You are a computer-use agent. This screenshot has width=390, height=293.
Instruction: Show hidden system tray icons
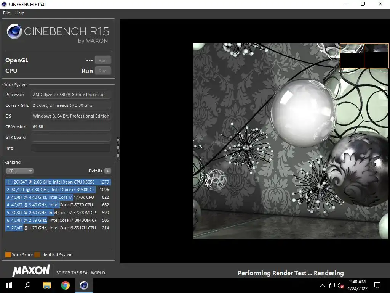point(322,285)
